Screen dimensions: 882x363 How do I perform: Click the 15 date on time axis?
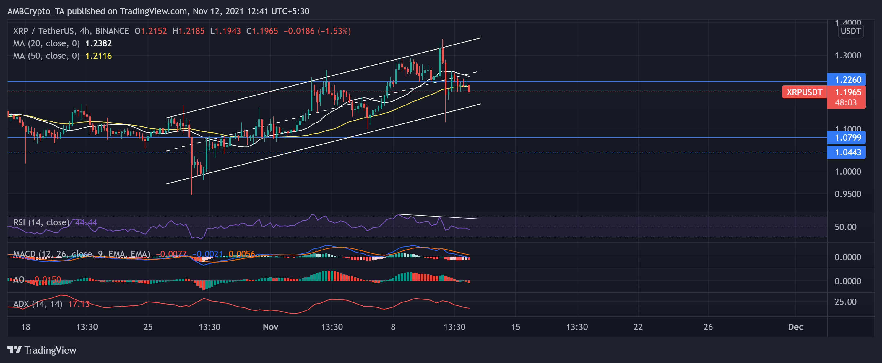click(515, 327)
